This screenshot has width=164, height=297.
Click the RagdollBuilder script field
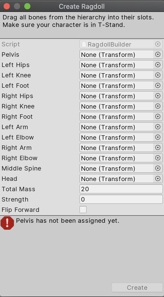point(117,44)
